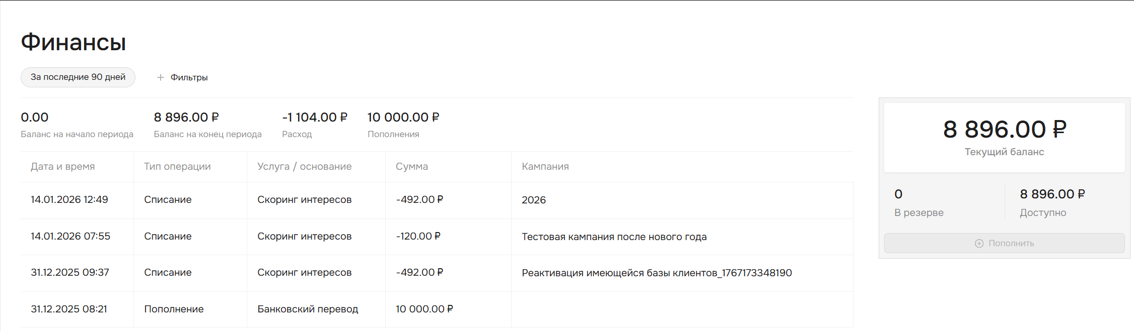Screen dimensions: 1134x331
Task: Select the "Услуга / основание" column header
Action: point(304,167)
